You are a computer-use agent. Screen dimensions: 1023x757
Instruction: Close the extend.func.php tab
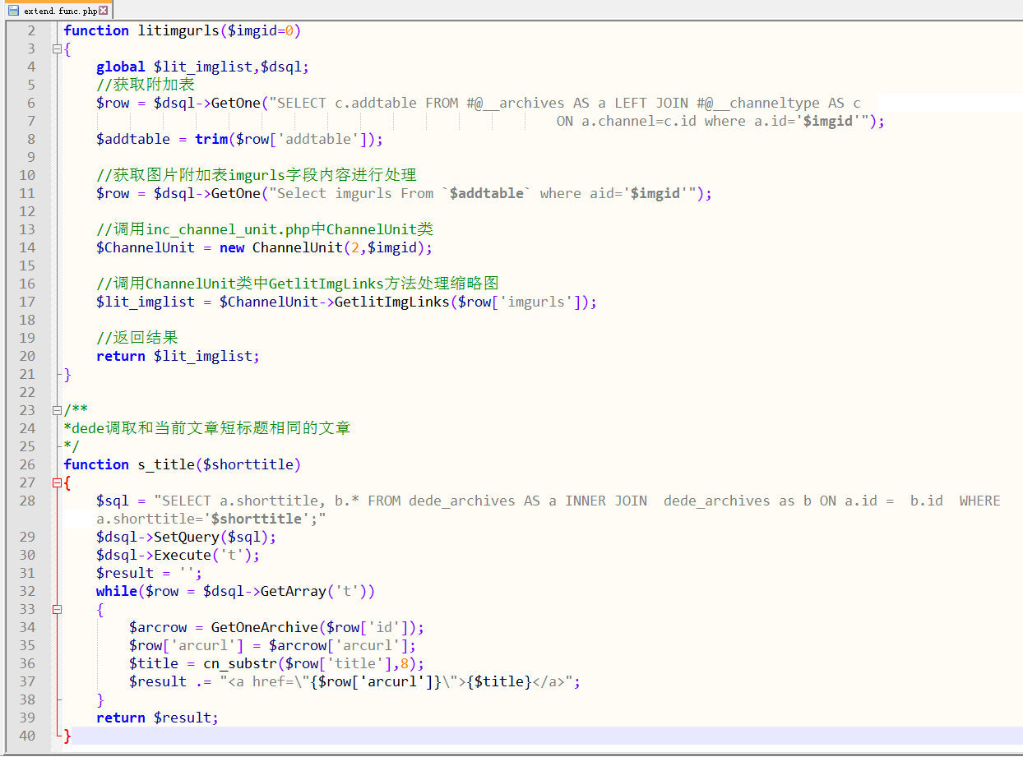[103, 11]
